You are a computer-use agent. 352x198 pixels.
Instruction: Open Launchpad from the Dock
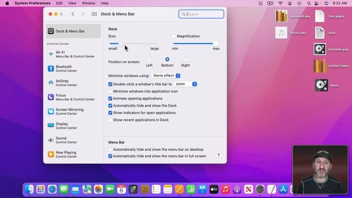41,189
